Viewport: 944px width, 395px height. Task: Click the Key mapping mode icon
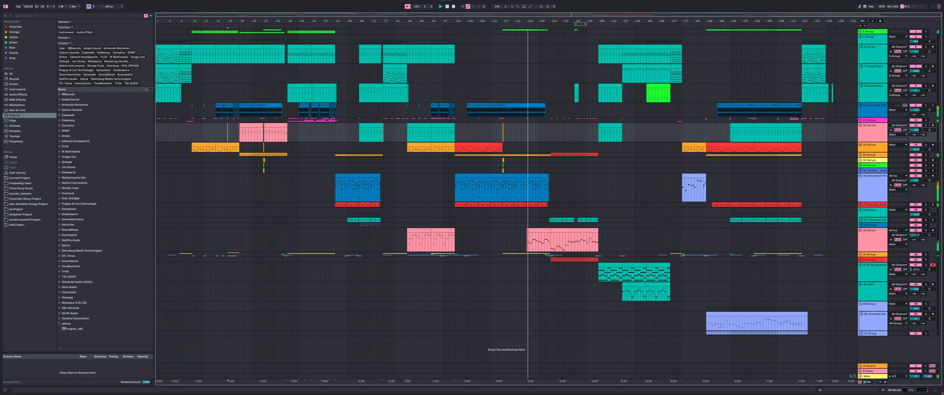pos(871,6)
